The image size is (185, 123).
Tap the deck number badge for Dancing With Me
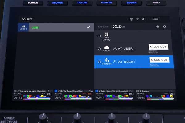pyautogui.click(x=97, y=91)
